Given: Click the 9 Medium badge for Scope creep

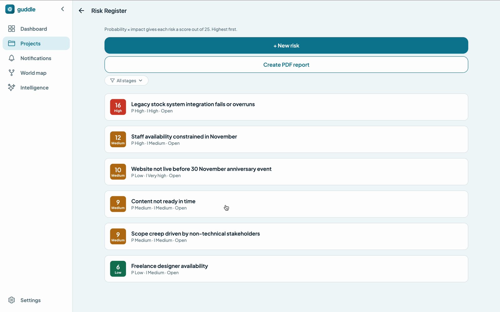Looking at the screenshot, I should click(118, 236).
